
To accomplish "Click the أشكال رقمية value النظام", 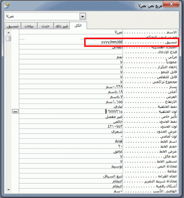I will (71, 186).
